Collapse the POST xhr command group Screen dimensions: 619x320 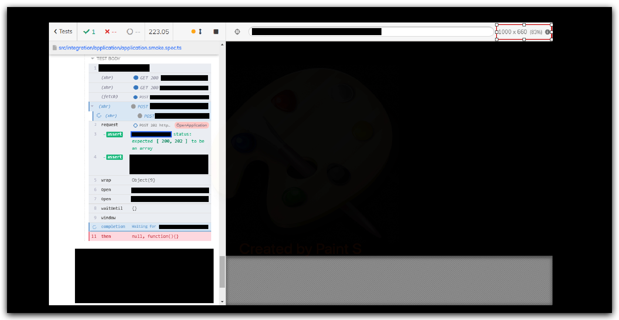click(92, 106)
